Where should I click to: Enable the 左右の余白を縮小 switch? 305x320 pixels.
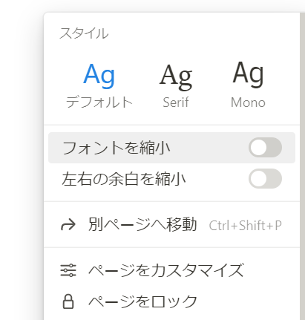pyautogui.click(x=265, y=178)
